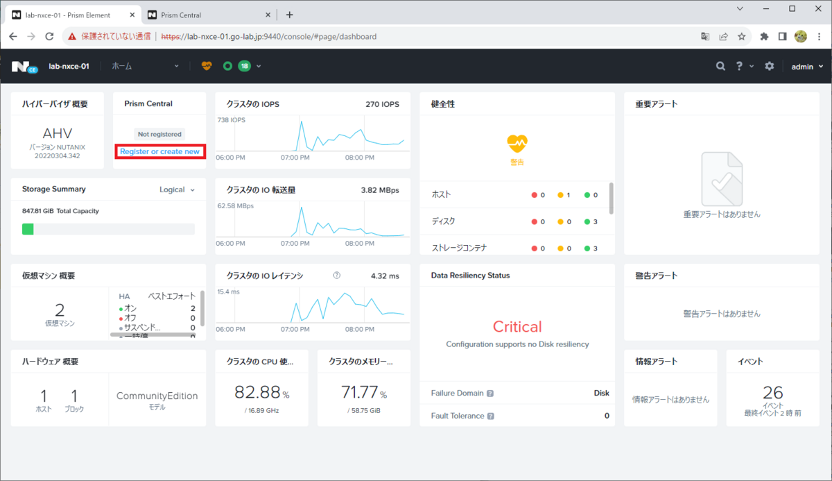This screenshot has height=481, width=832.
Task: Open the Logical storage view dropdown
Action: (177, 189)
